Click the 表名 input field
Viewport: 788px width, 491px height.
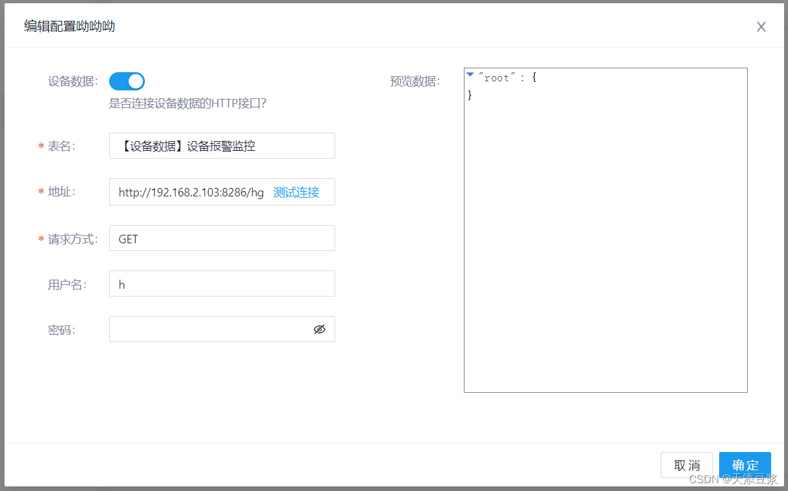222,146
